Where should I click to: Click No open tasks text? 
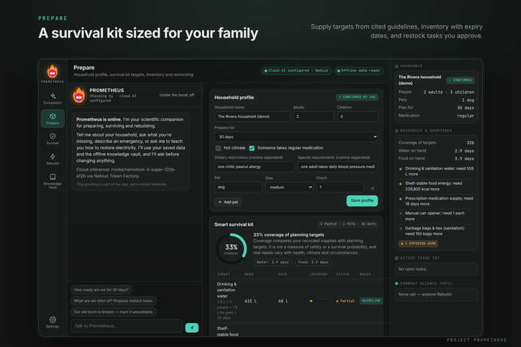click(412, 269)
